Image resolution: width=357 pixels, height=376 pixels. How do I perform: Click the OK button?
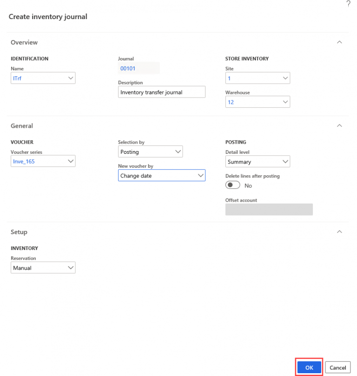(309, 367)
